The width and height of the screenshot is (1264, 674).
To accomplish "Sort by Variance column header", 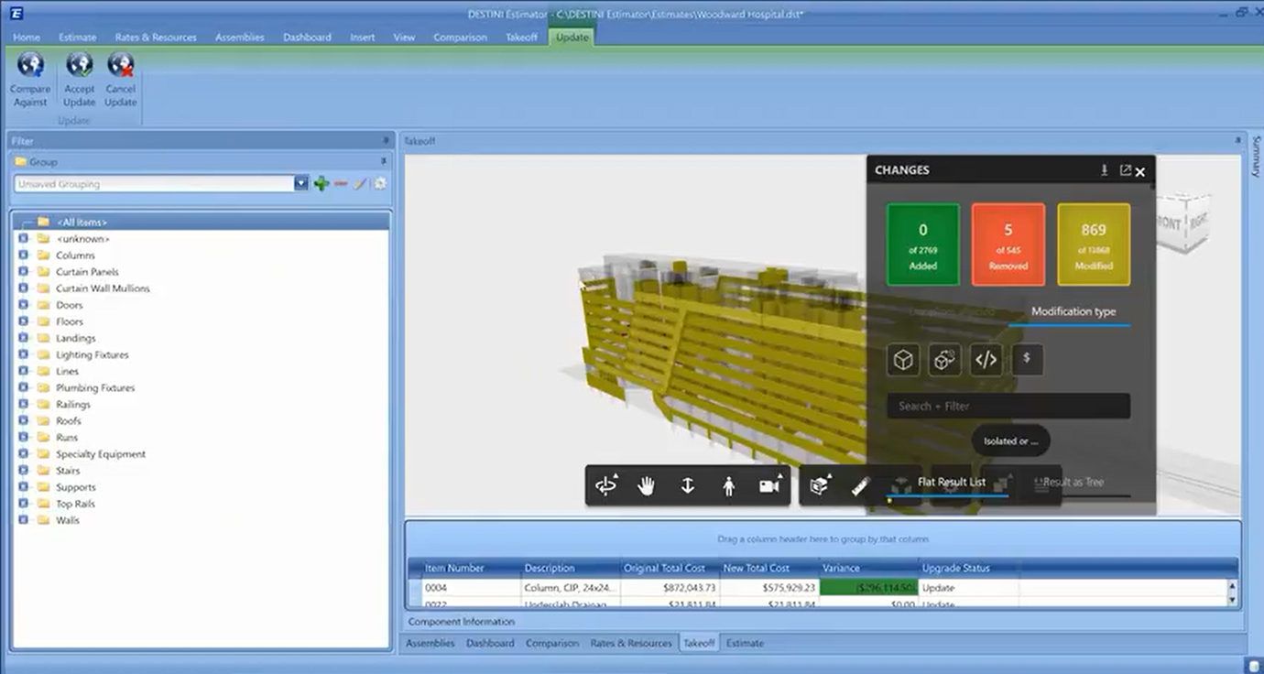I will 868,568.
